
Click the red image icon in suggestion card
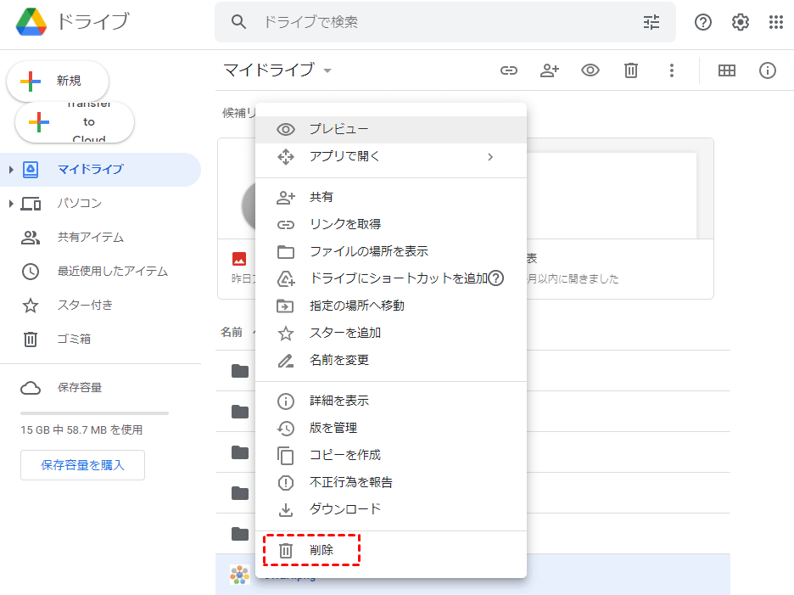tap(239, 259)
